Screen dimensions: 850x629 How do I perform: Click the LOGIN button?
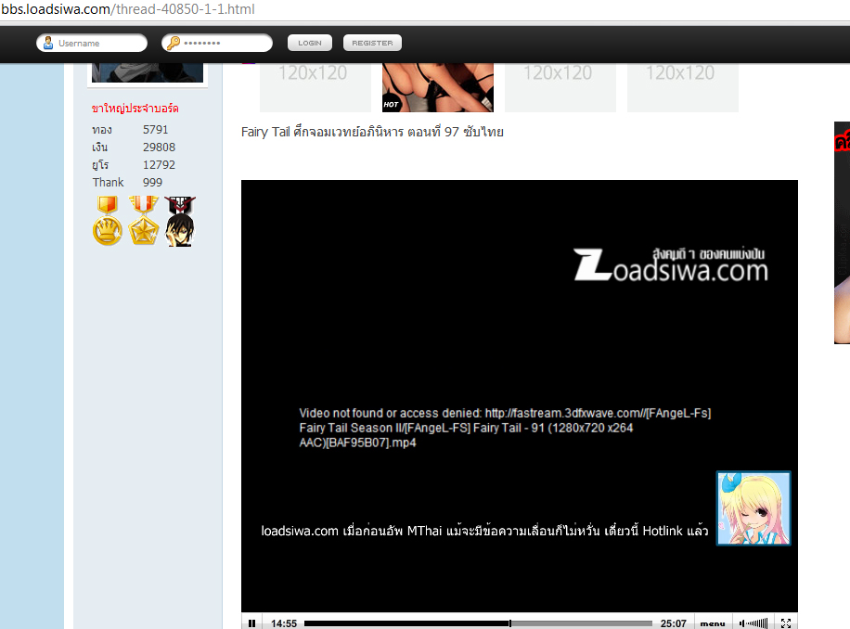[310, 43]
